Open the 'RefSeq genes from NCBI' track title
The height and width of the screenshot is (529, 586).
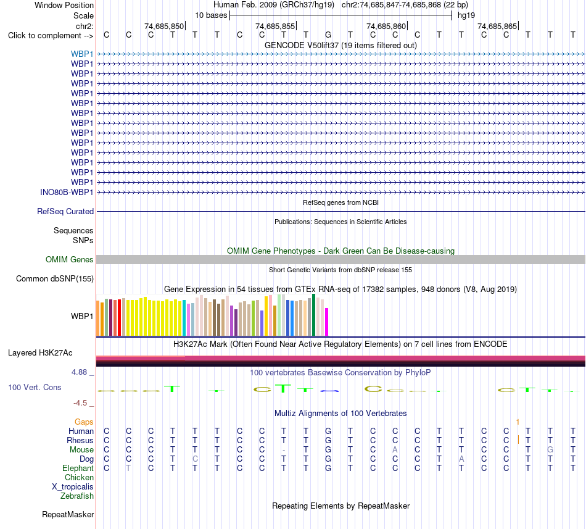point(340,202)
